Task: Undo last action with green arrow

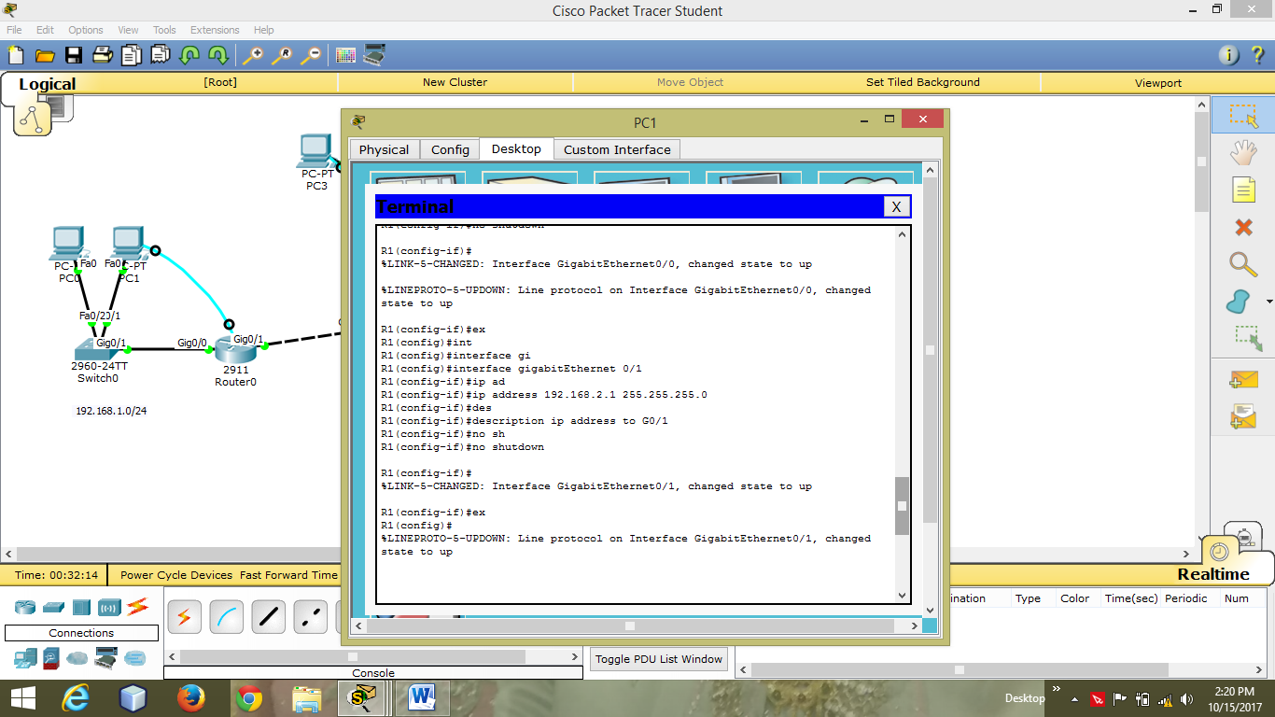Action: (189, 55)
